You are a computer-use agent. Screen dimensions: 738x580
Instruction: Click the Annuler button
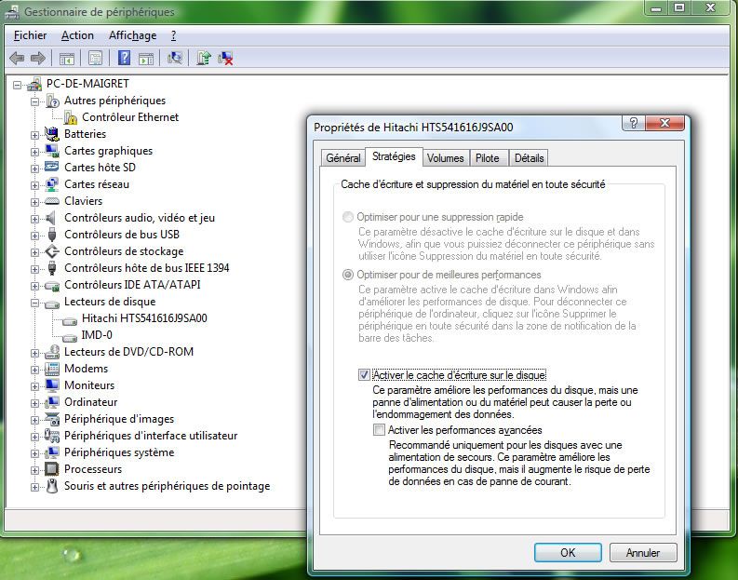point(643,552)
